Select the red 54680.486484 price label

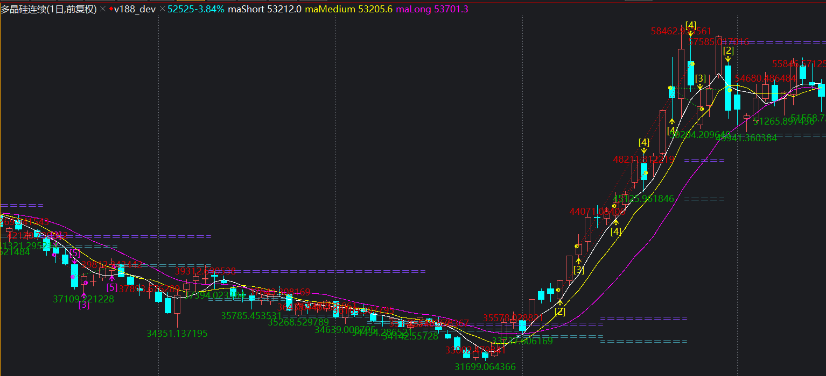coord(765,78)
